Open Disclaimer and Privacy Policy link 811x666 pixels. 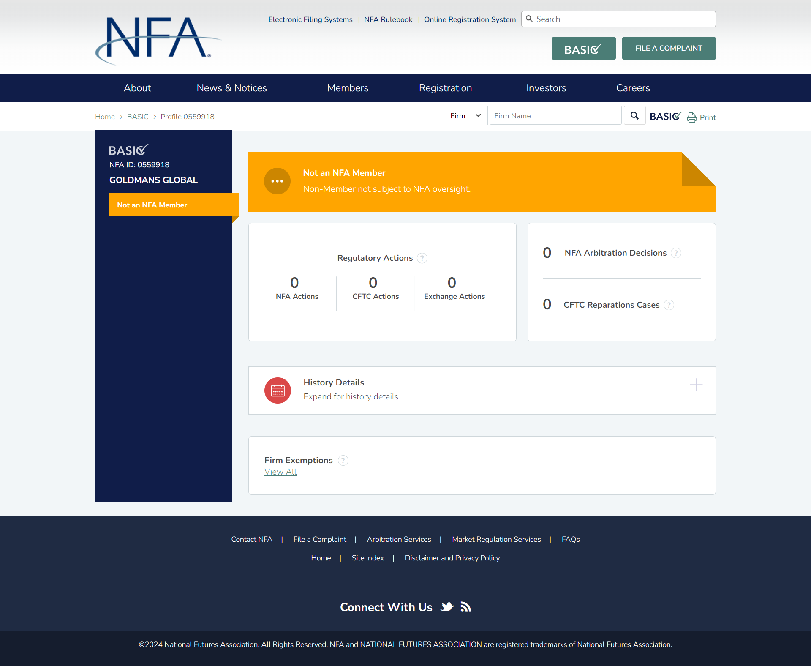tap(452, 558)
